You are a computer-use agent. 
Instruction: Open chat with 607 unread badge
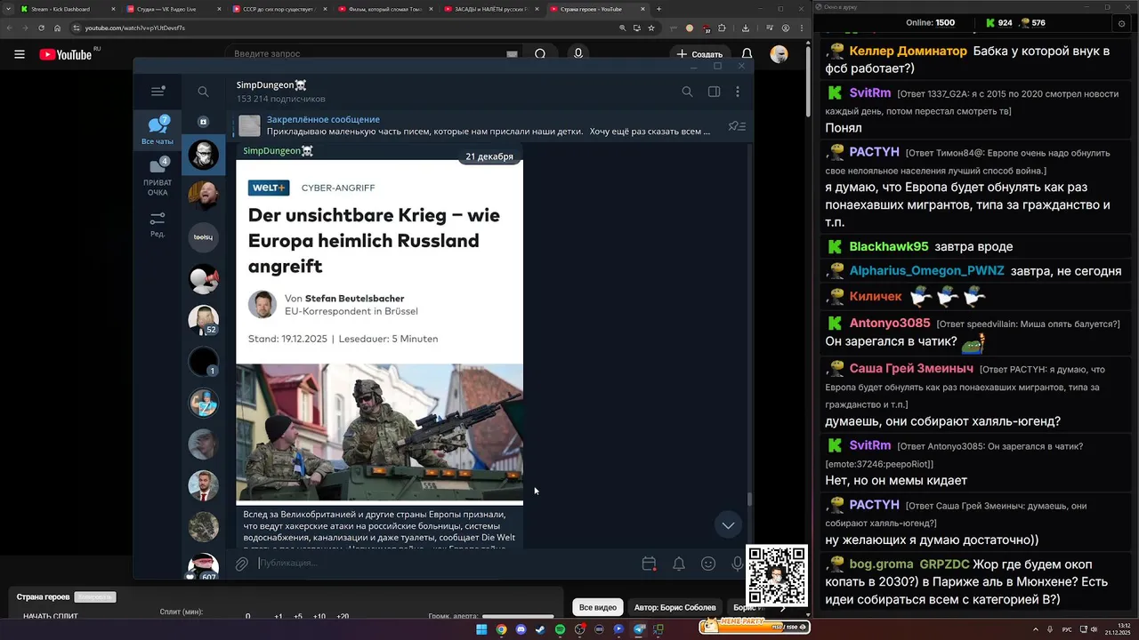tap(203, 567)
